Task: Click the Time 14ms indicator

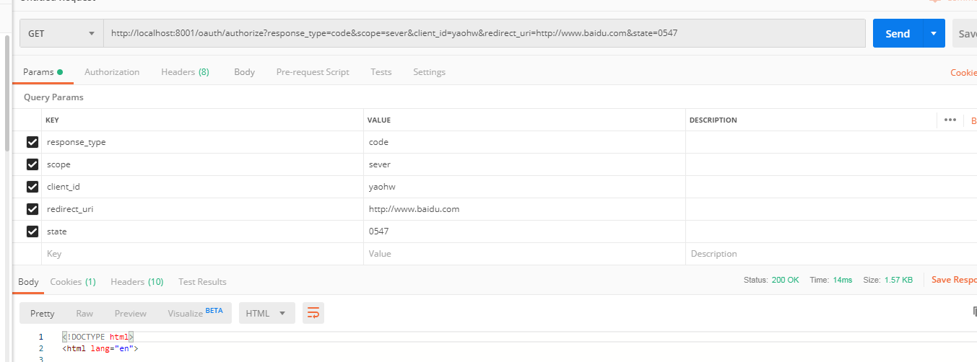Action: point(831,280)
